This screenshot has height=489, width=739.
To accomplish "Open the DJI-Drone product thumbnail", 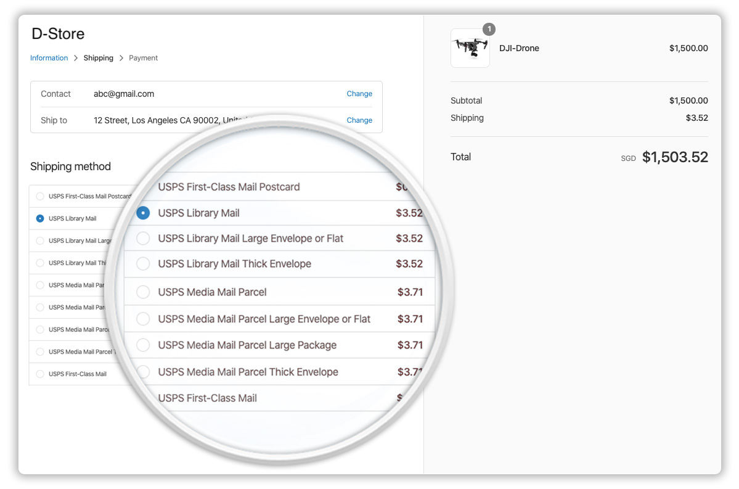I will point(470,48).
